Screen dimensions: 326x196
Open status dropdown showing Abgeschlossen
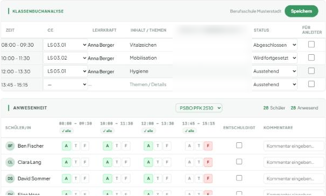(275, 45)
